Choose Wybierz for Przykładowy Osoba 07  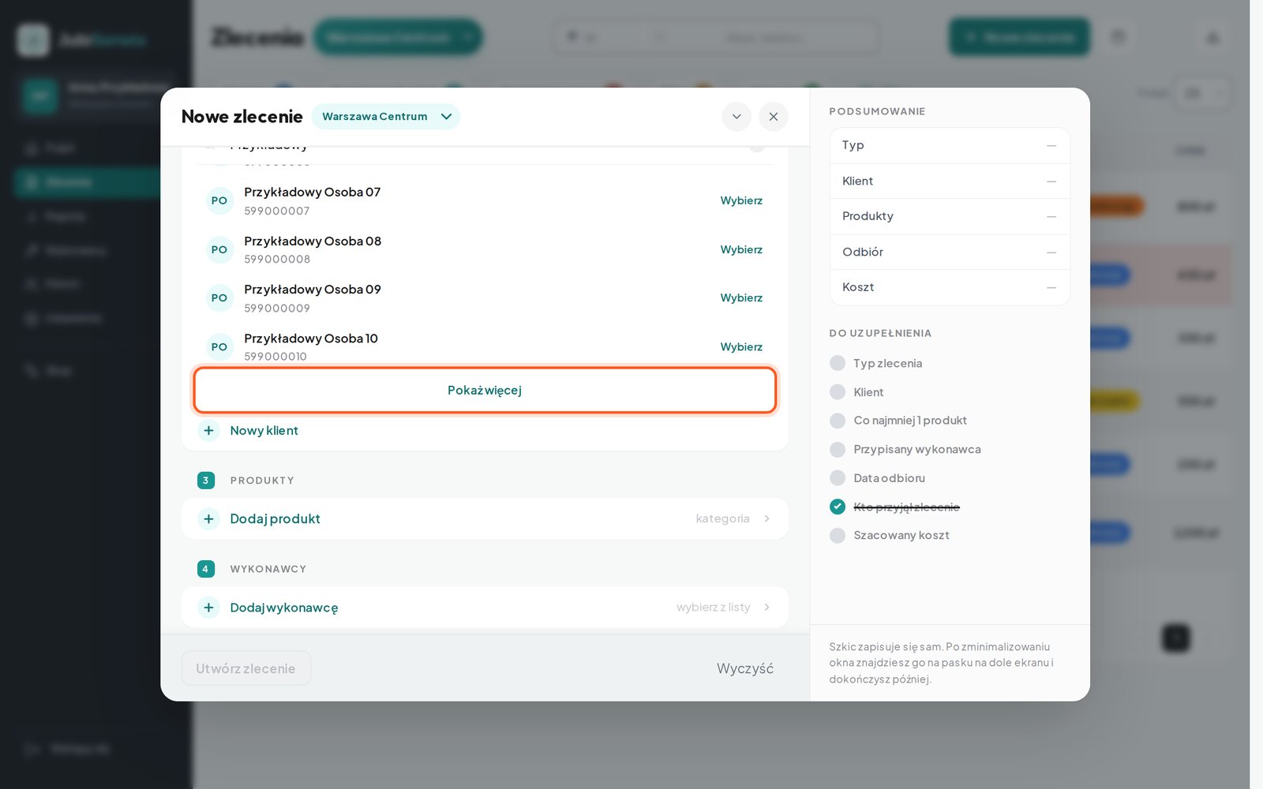click(x=741, y=200)
